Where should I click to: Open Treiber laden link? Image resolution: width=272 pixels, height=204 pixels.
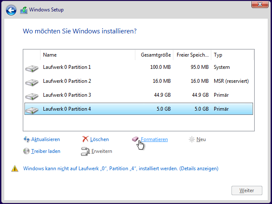[x=46, y=151]
